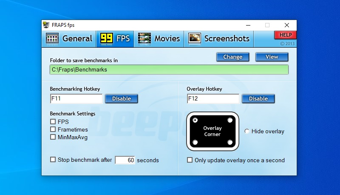Open the Movies tab
The height and width of the screenshot is (195, 340).
[159, 39]
